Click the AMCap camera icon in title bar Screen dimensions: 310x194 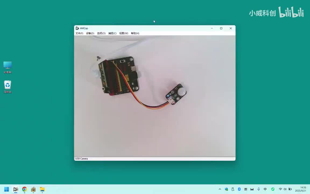(77, 28)
